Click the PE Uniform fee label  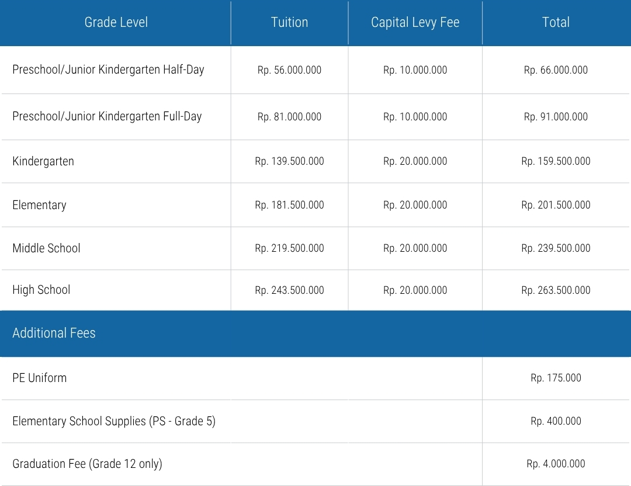point(39,378)
